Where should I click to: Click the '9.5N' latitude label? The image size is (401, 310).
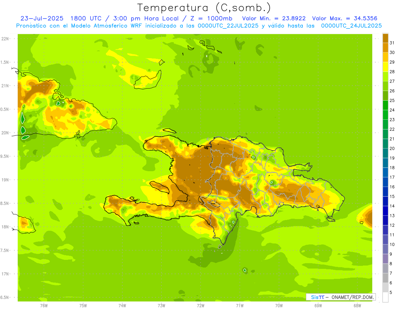(x=5, y=156)
